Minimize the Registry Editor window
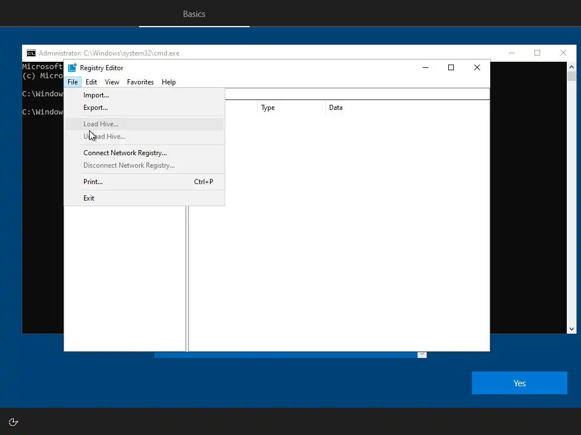The height and width of the screenshot is (435, 581). (x=426, y=67)
